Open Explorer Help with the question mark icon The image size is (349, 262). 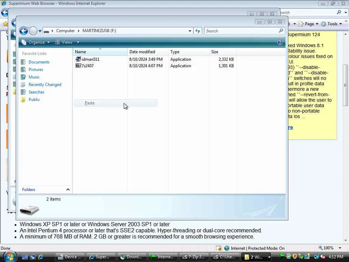279,42
